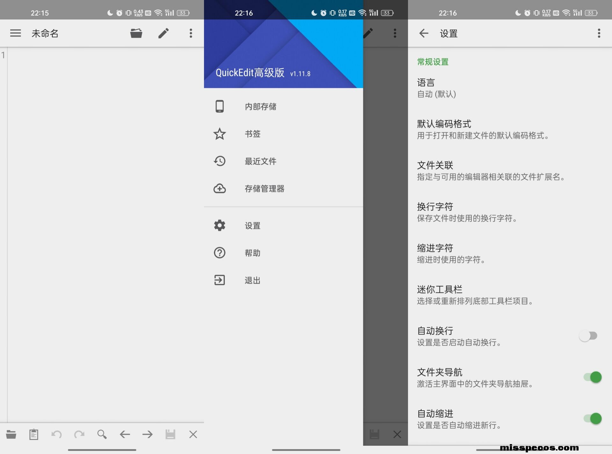This screenshot has width=612, height=454.
Task: Open 缩进字符 indent character setting
Action: tap(510, 254)
